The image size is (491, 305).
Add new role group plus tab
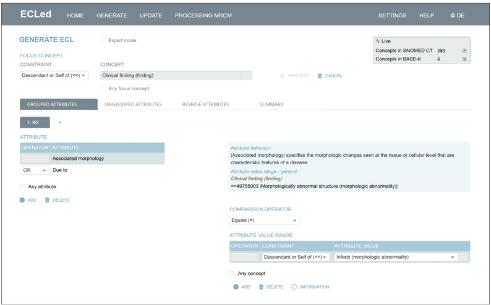tap(60, 122)
